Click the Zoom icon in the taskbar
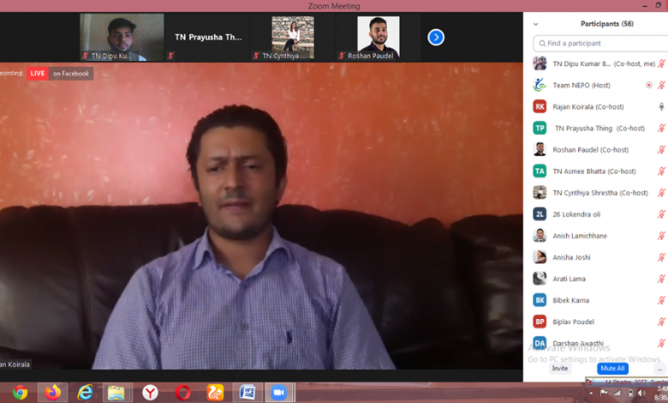 pyautogui.click(x=277, y=392)
